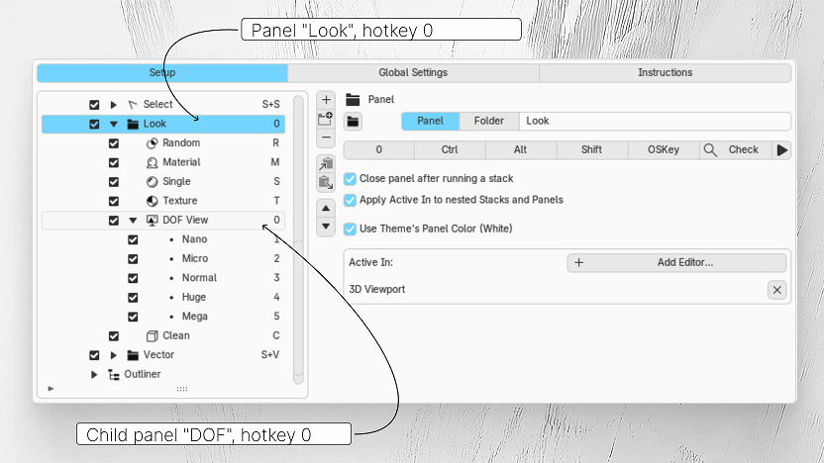Uncheck Close panel after running a stack
Viewport: 824px width, 463px height.
click(350, 179)
